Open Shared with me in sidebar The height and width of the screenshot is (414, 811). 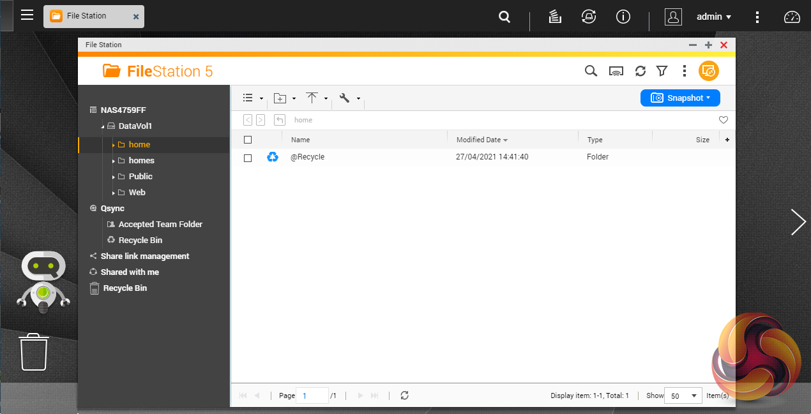(x=130, y=272)
